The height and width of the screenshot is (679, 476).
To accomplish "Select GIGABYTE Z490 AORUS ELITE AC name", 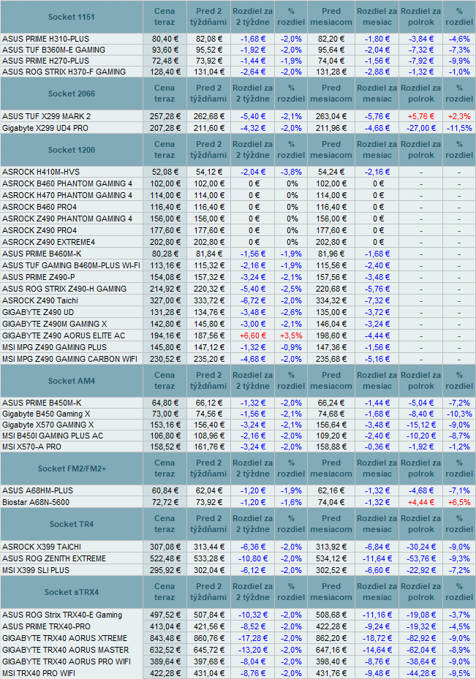I will 64,335.
